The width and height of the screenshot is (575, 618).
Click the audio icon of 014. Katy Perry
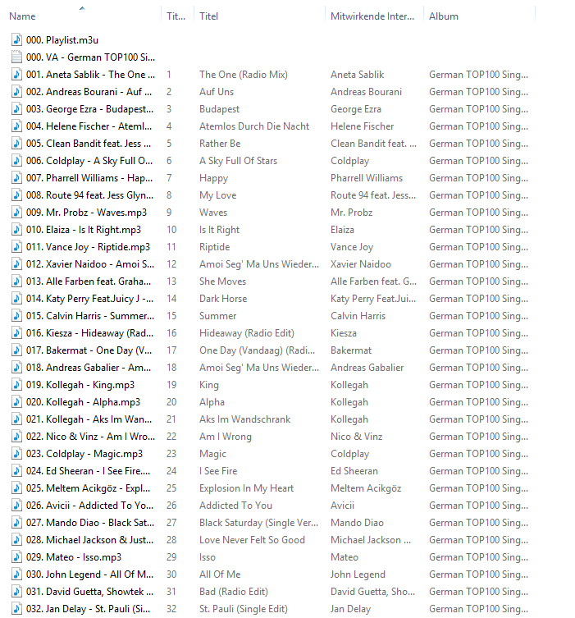point(16,299)
